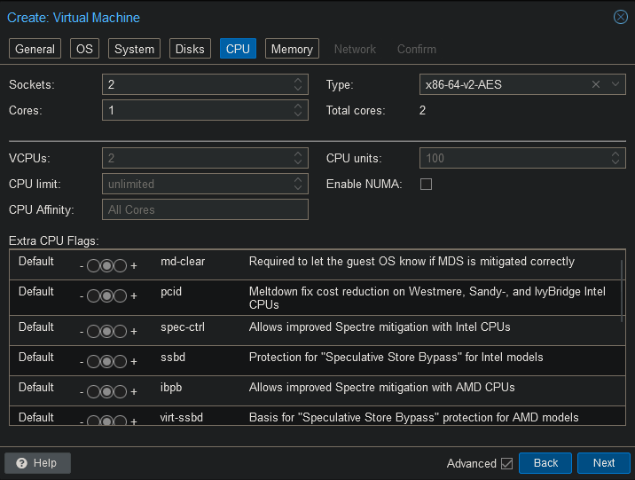Go Back to previous step
The width and height of the screenshot is (635, 480).
pos(545,463)
